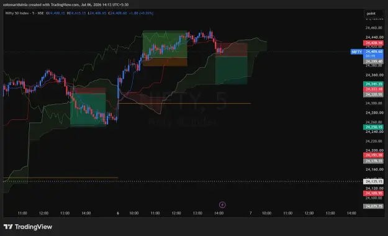Click the gray price label 24,178.35
Viewport: 388px width, 236px height.
click(x=373, y=161)
